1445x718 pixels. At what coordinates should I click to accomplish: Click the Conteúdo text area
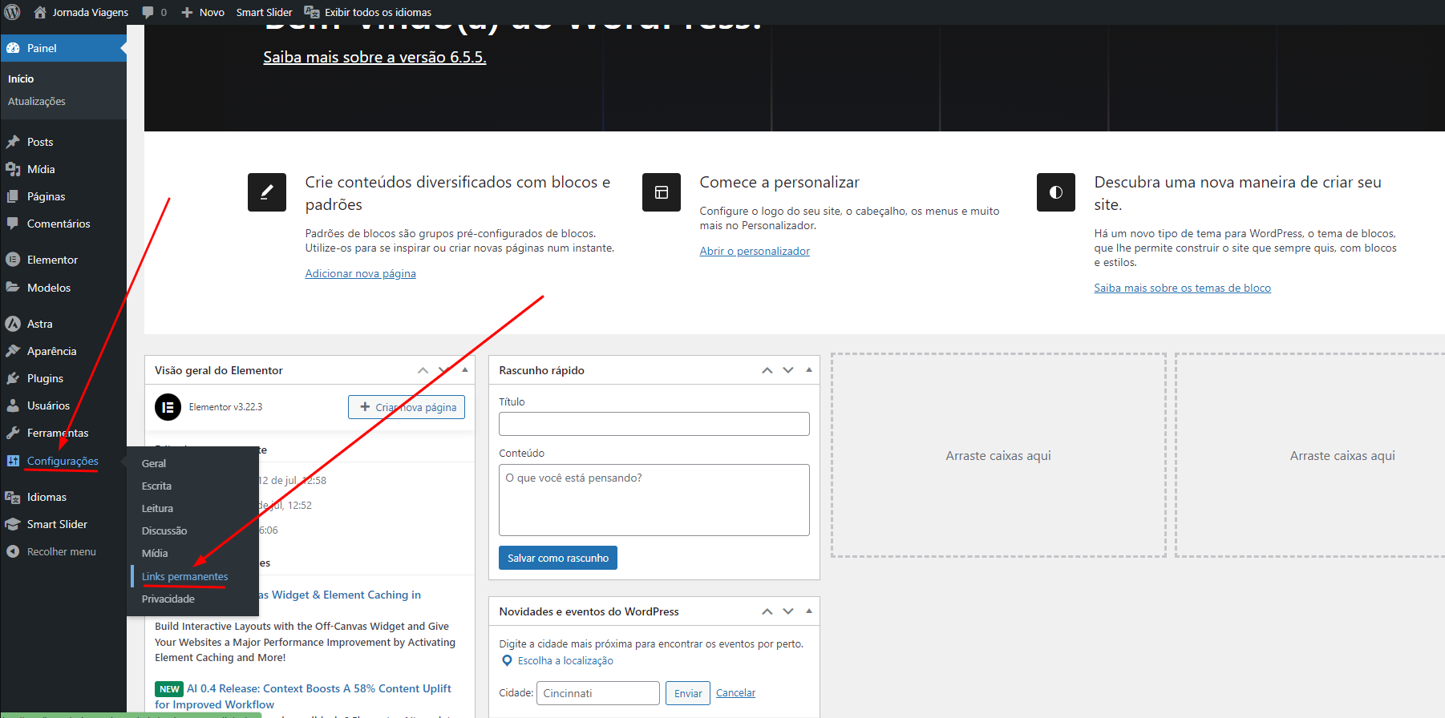(654, 500)
